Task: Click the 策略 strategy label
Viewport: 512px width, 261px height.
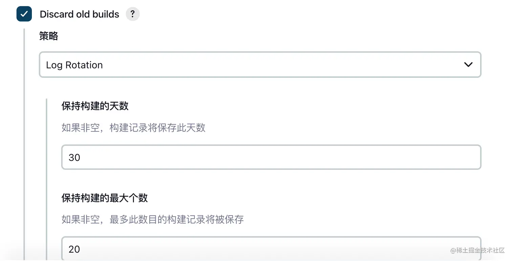Action: coord(48,36)
